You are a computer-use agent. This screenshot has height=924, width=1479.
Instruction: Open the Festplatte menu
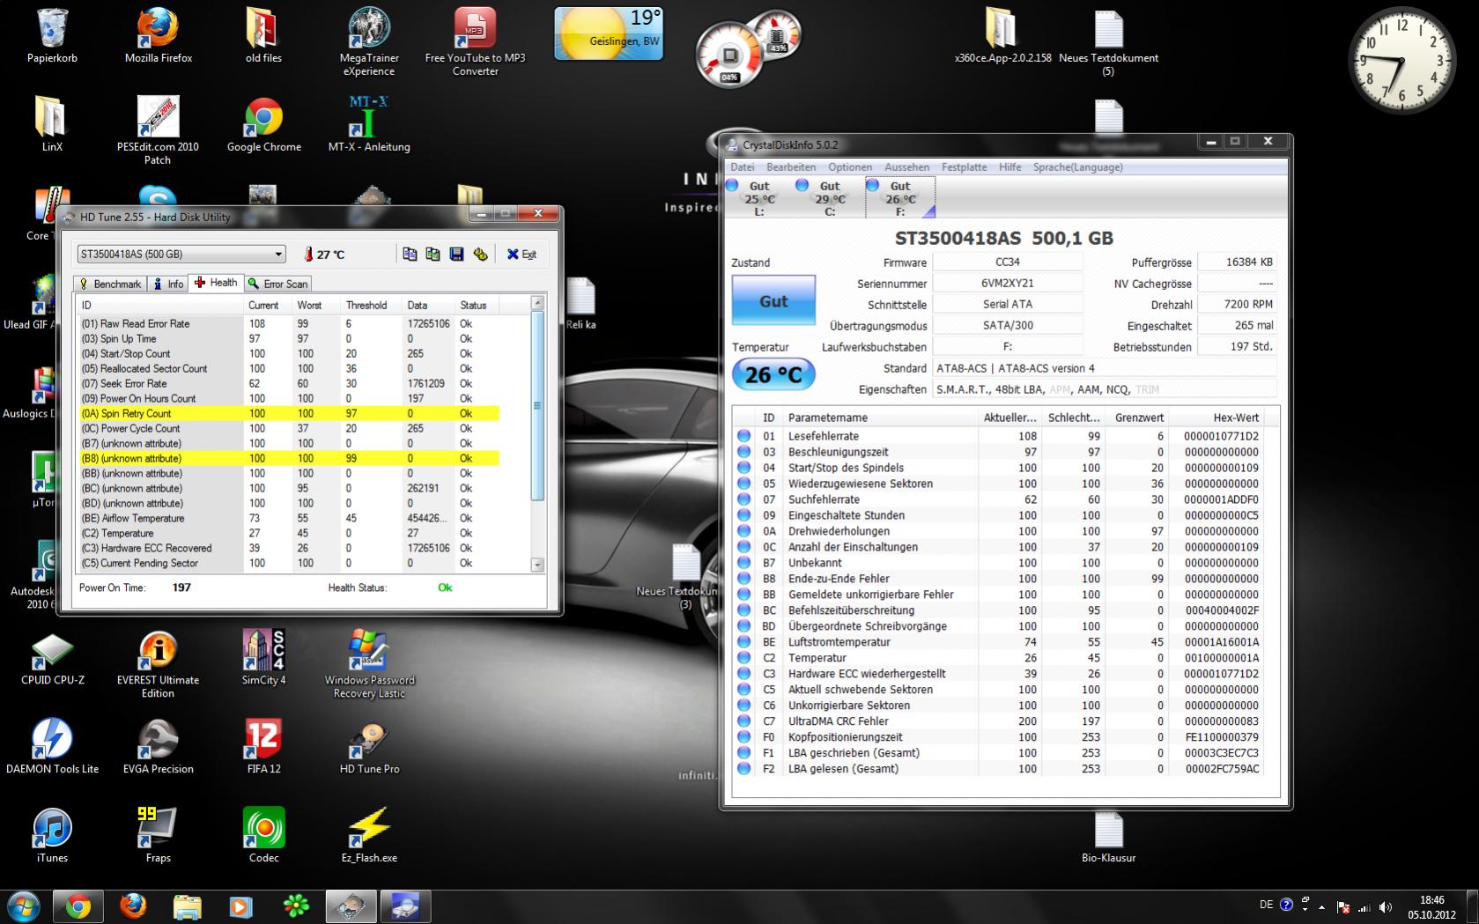pyautogui.click(x=965, y=166)
